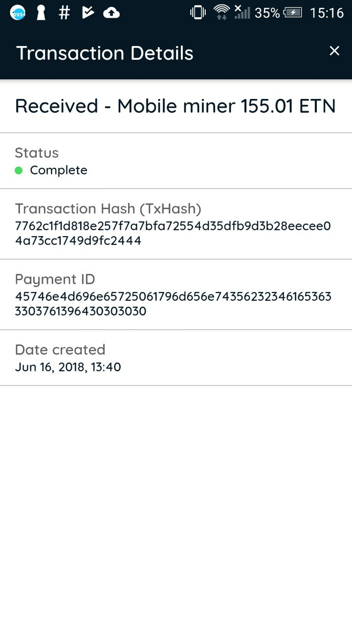Select the Payment ID value
The height and width of the screenshot is (627, 352).
click(x=173, y=304)
